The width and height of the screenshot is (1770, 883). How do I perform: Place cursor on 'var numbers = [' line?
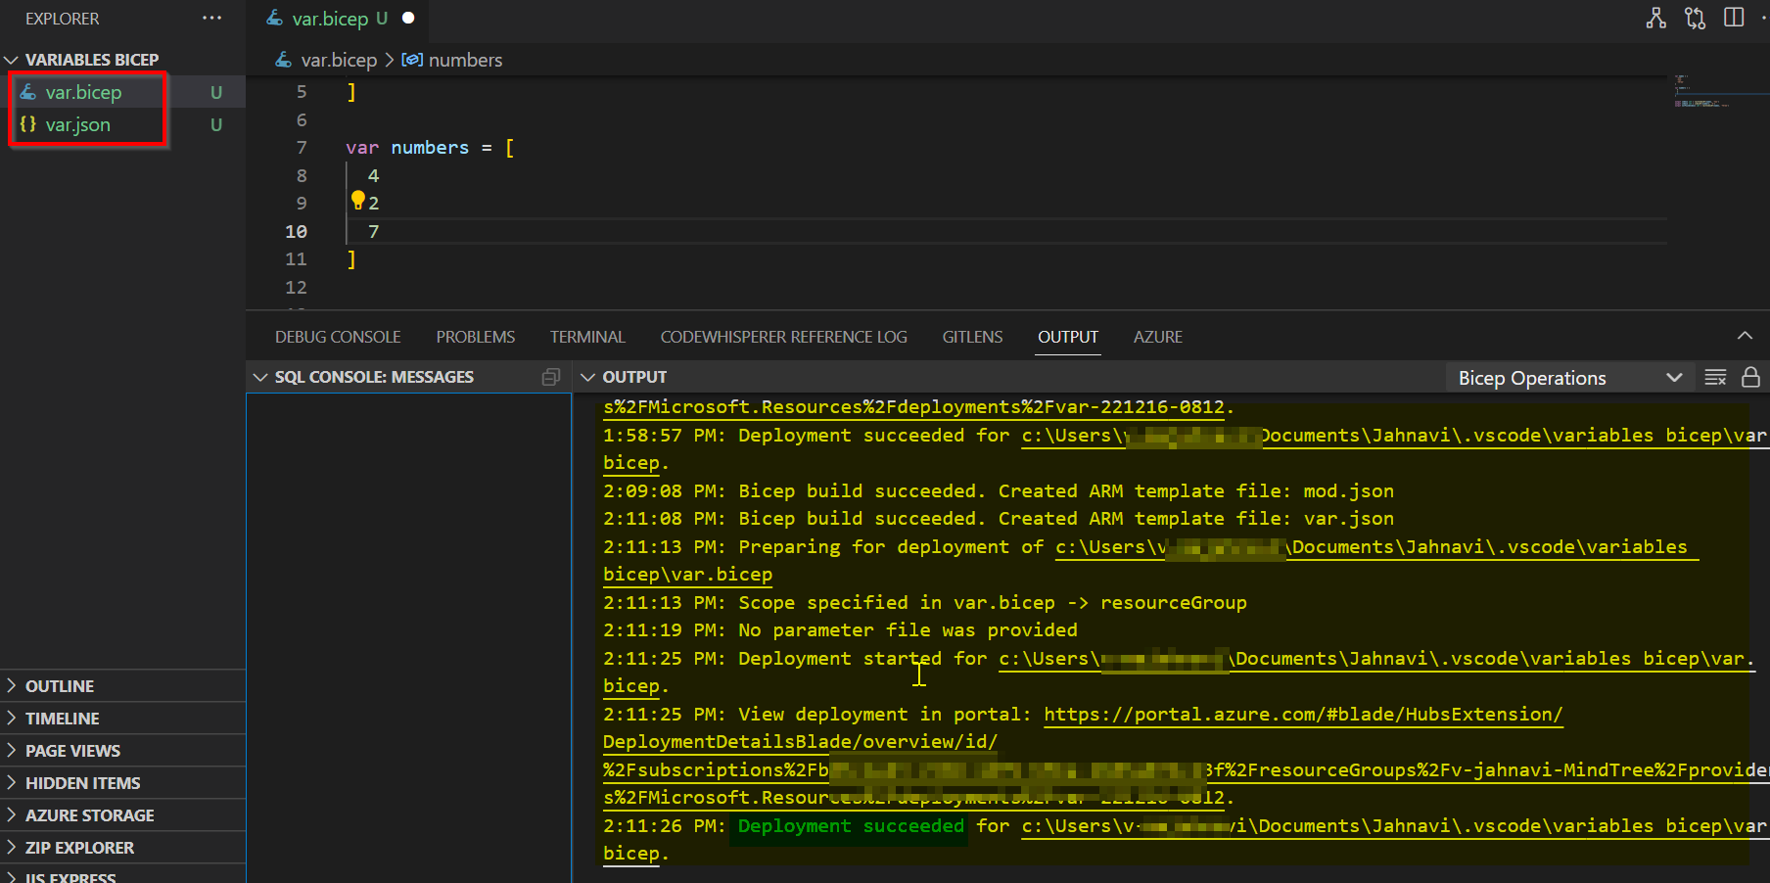[x=430, y=148]
